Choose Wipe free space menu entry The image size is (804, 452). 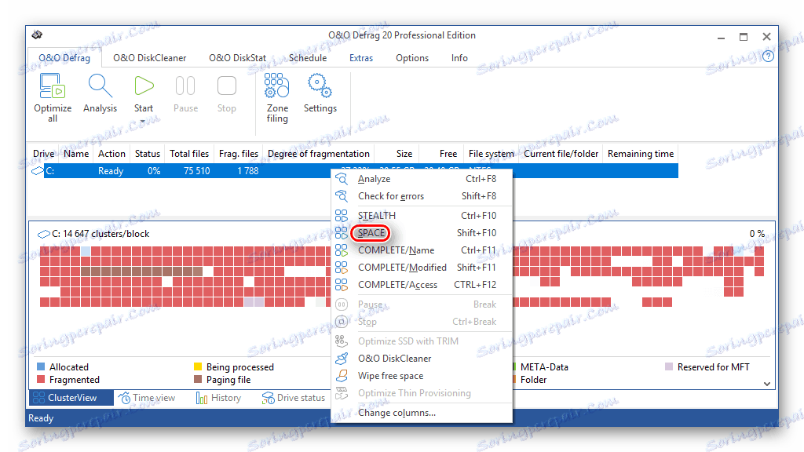(422, 376)
